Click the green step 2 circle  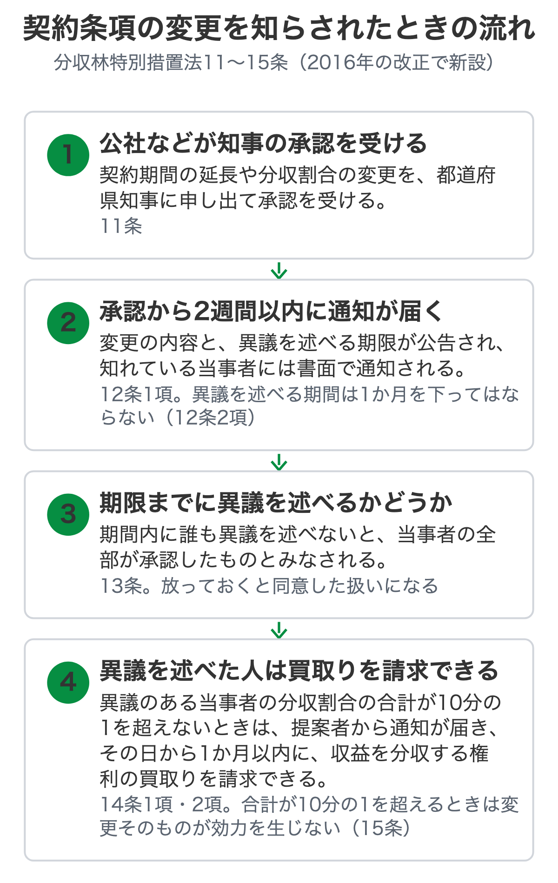tap(68, 323)
